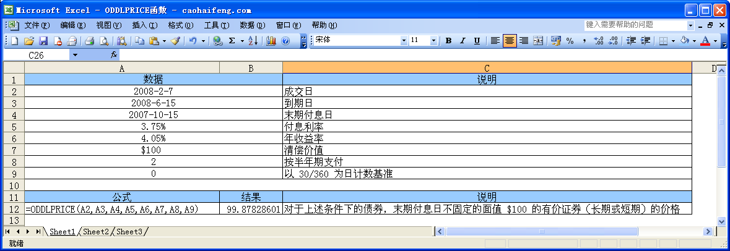Open the Borders dropdown arrow
This screenshot has height=251, width=730.
[673, 41]
